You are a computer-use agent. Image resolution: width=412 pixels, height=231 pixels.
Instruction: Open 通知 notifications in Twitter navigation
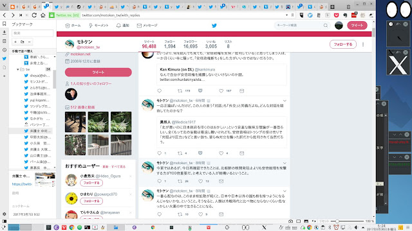point(123,26)
